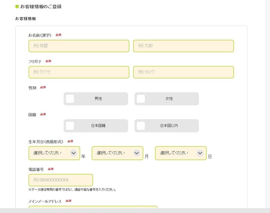Click the 性別 field label
This screenshot has width=270, height=213.
(32, 87)
